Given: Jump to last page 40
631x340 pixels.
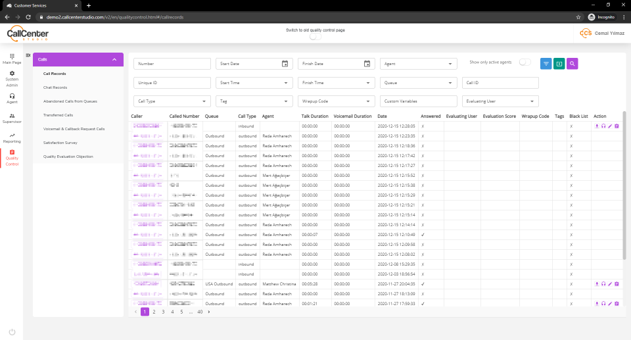Looking at the screenshot, I should pos(200,312).
